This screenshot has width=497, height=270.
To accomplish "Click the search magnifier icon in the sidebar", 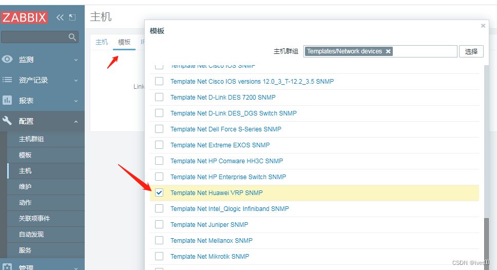I will tap(72, 37).
